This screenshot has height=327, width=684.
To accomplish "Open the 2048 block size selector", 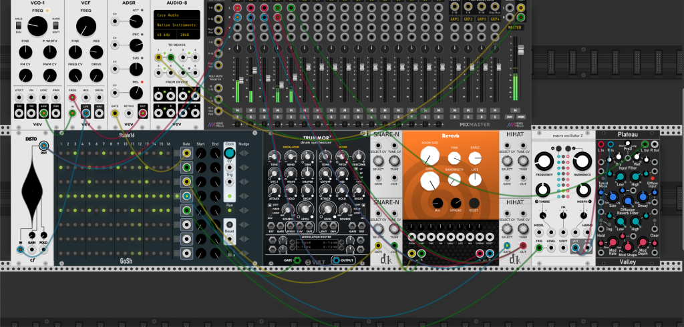I will (x=188, y=35).
